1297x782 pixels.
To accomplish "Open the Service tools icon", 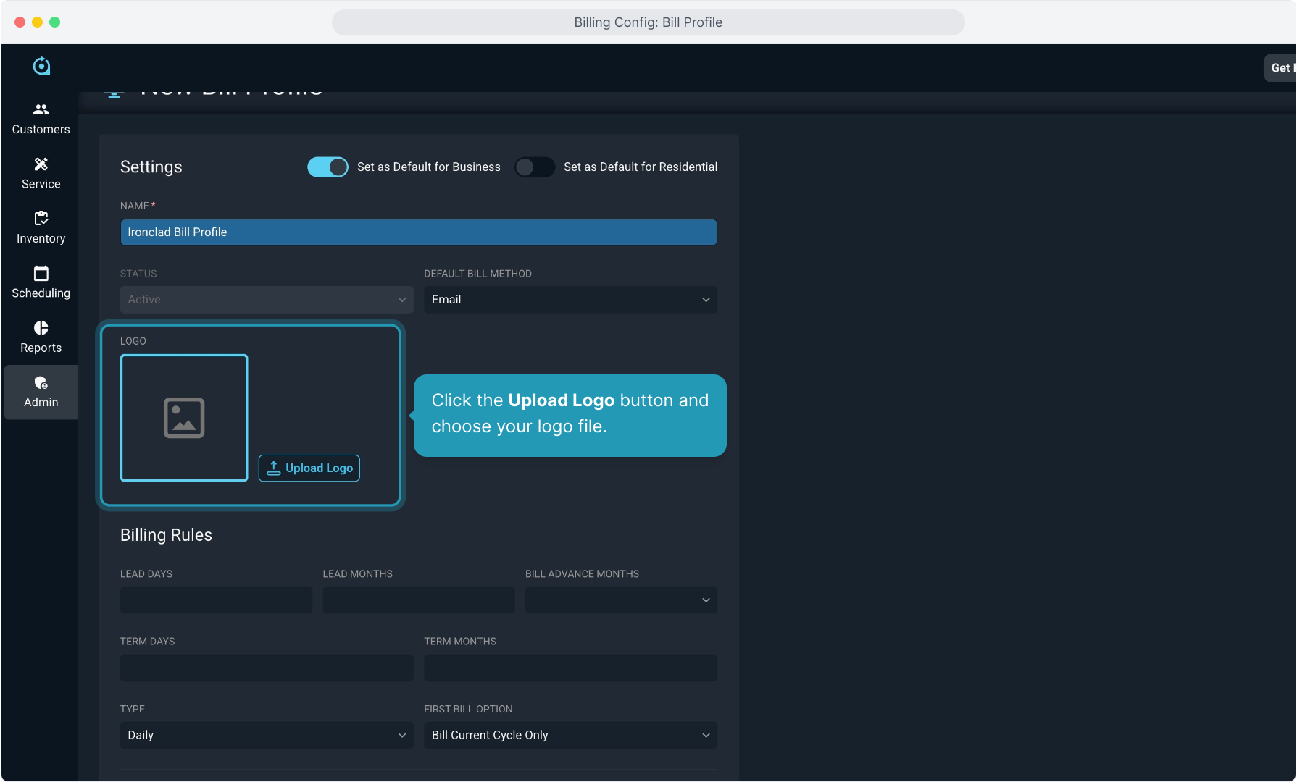I will pos(41,164).
